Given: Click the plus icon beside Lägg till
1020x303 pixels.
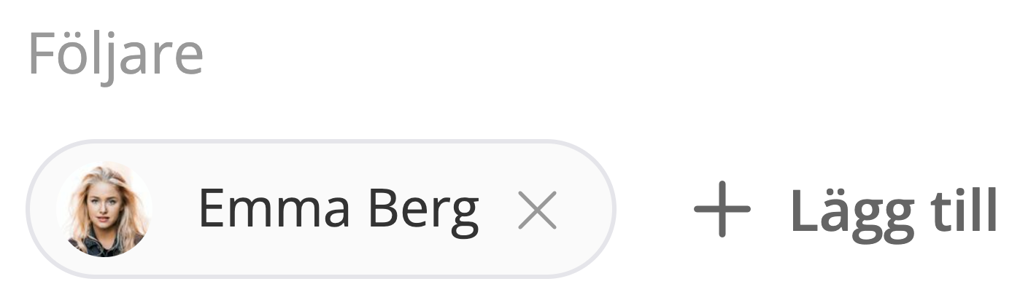Looking at the screenshot, I should coord(722,209).
